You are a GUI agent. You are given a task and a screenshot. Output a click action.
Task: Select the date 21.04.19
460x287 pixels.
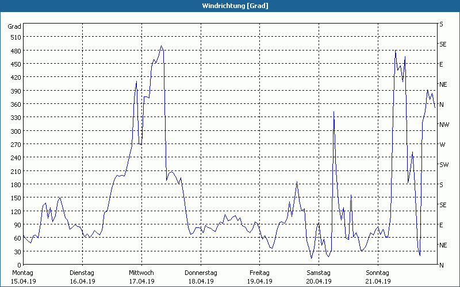378,281
